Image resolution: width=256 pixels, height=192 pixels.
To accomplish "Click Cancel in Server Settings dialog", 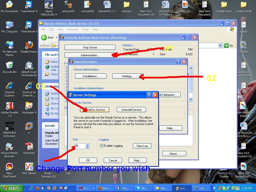I will click(x=113, y=160).
